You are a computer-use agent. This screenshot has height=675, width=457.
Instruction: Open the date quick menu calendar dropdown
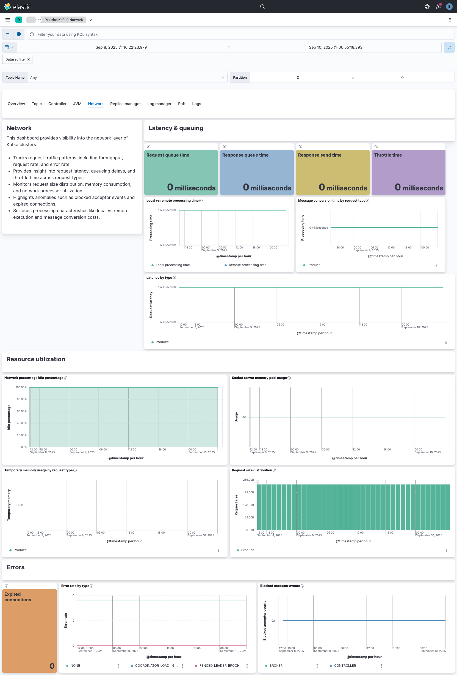pos(9,47)
